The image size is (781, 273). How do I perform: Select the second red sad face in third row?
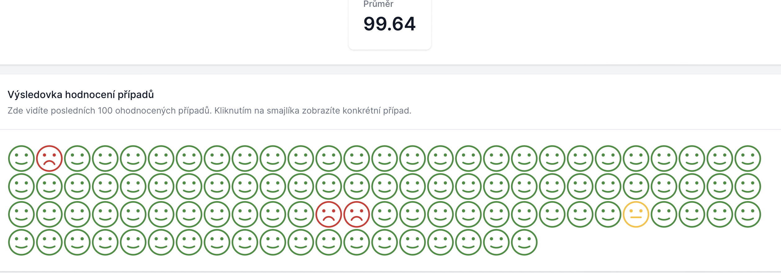click(357, 214)
